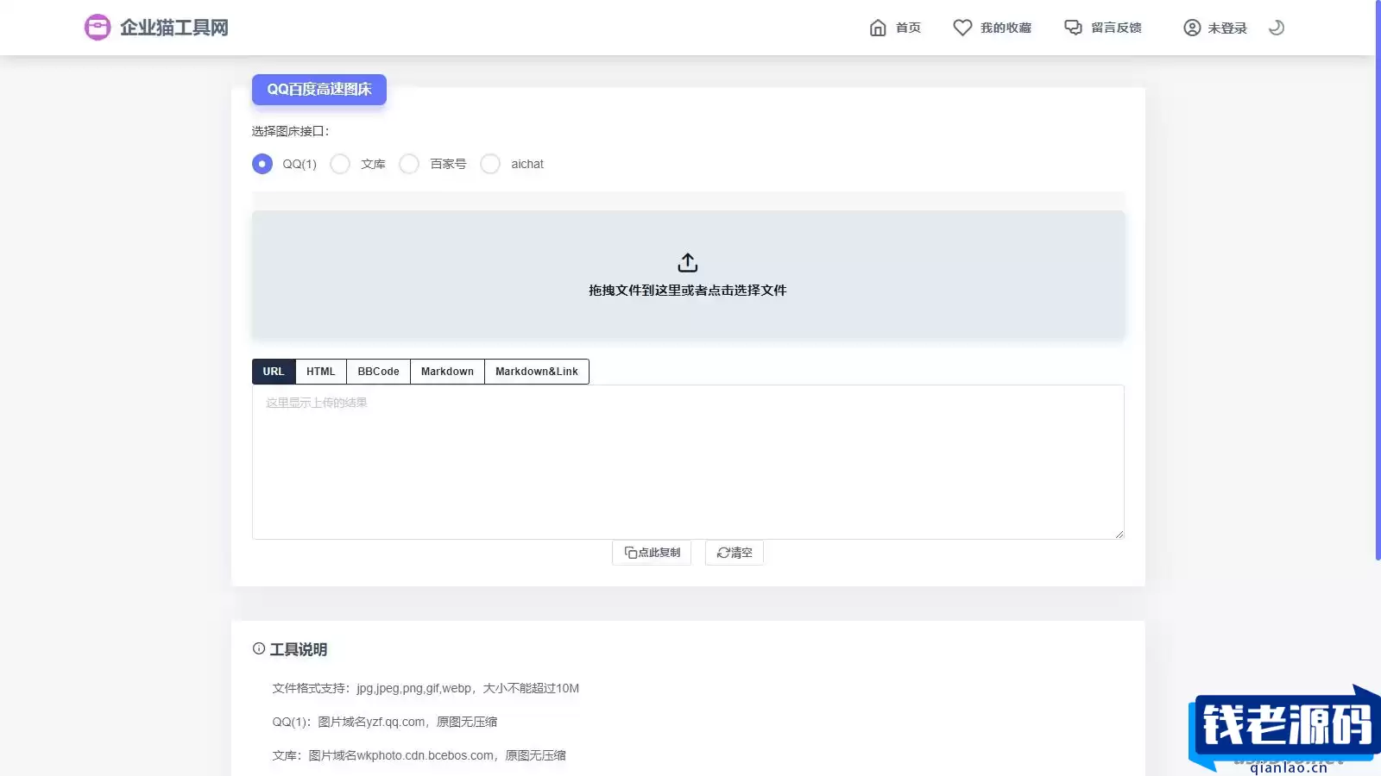Image resolution: width=1381 pixels, height=776 pixels.
Task: Click the file drop zone to choose a file
Action: pos(688,275)
